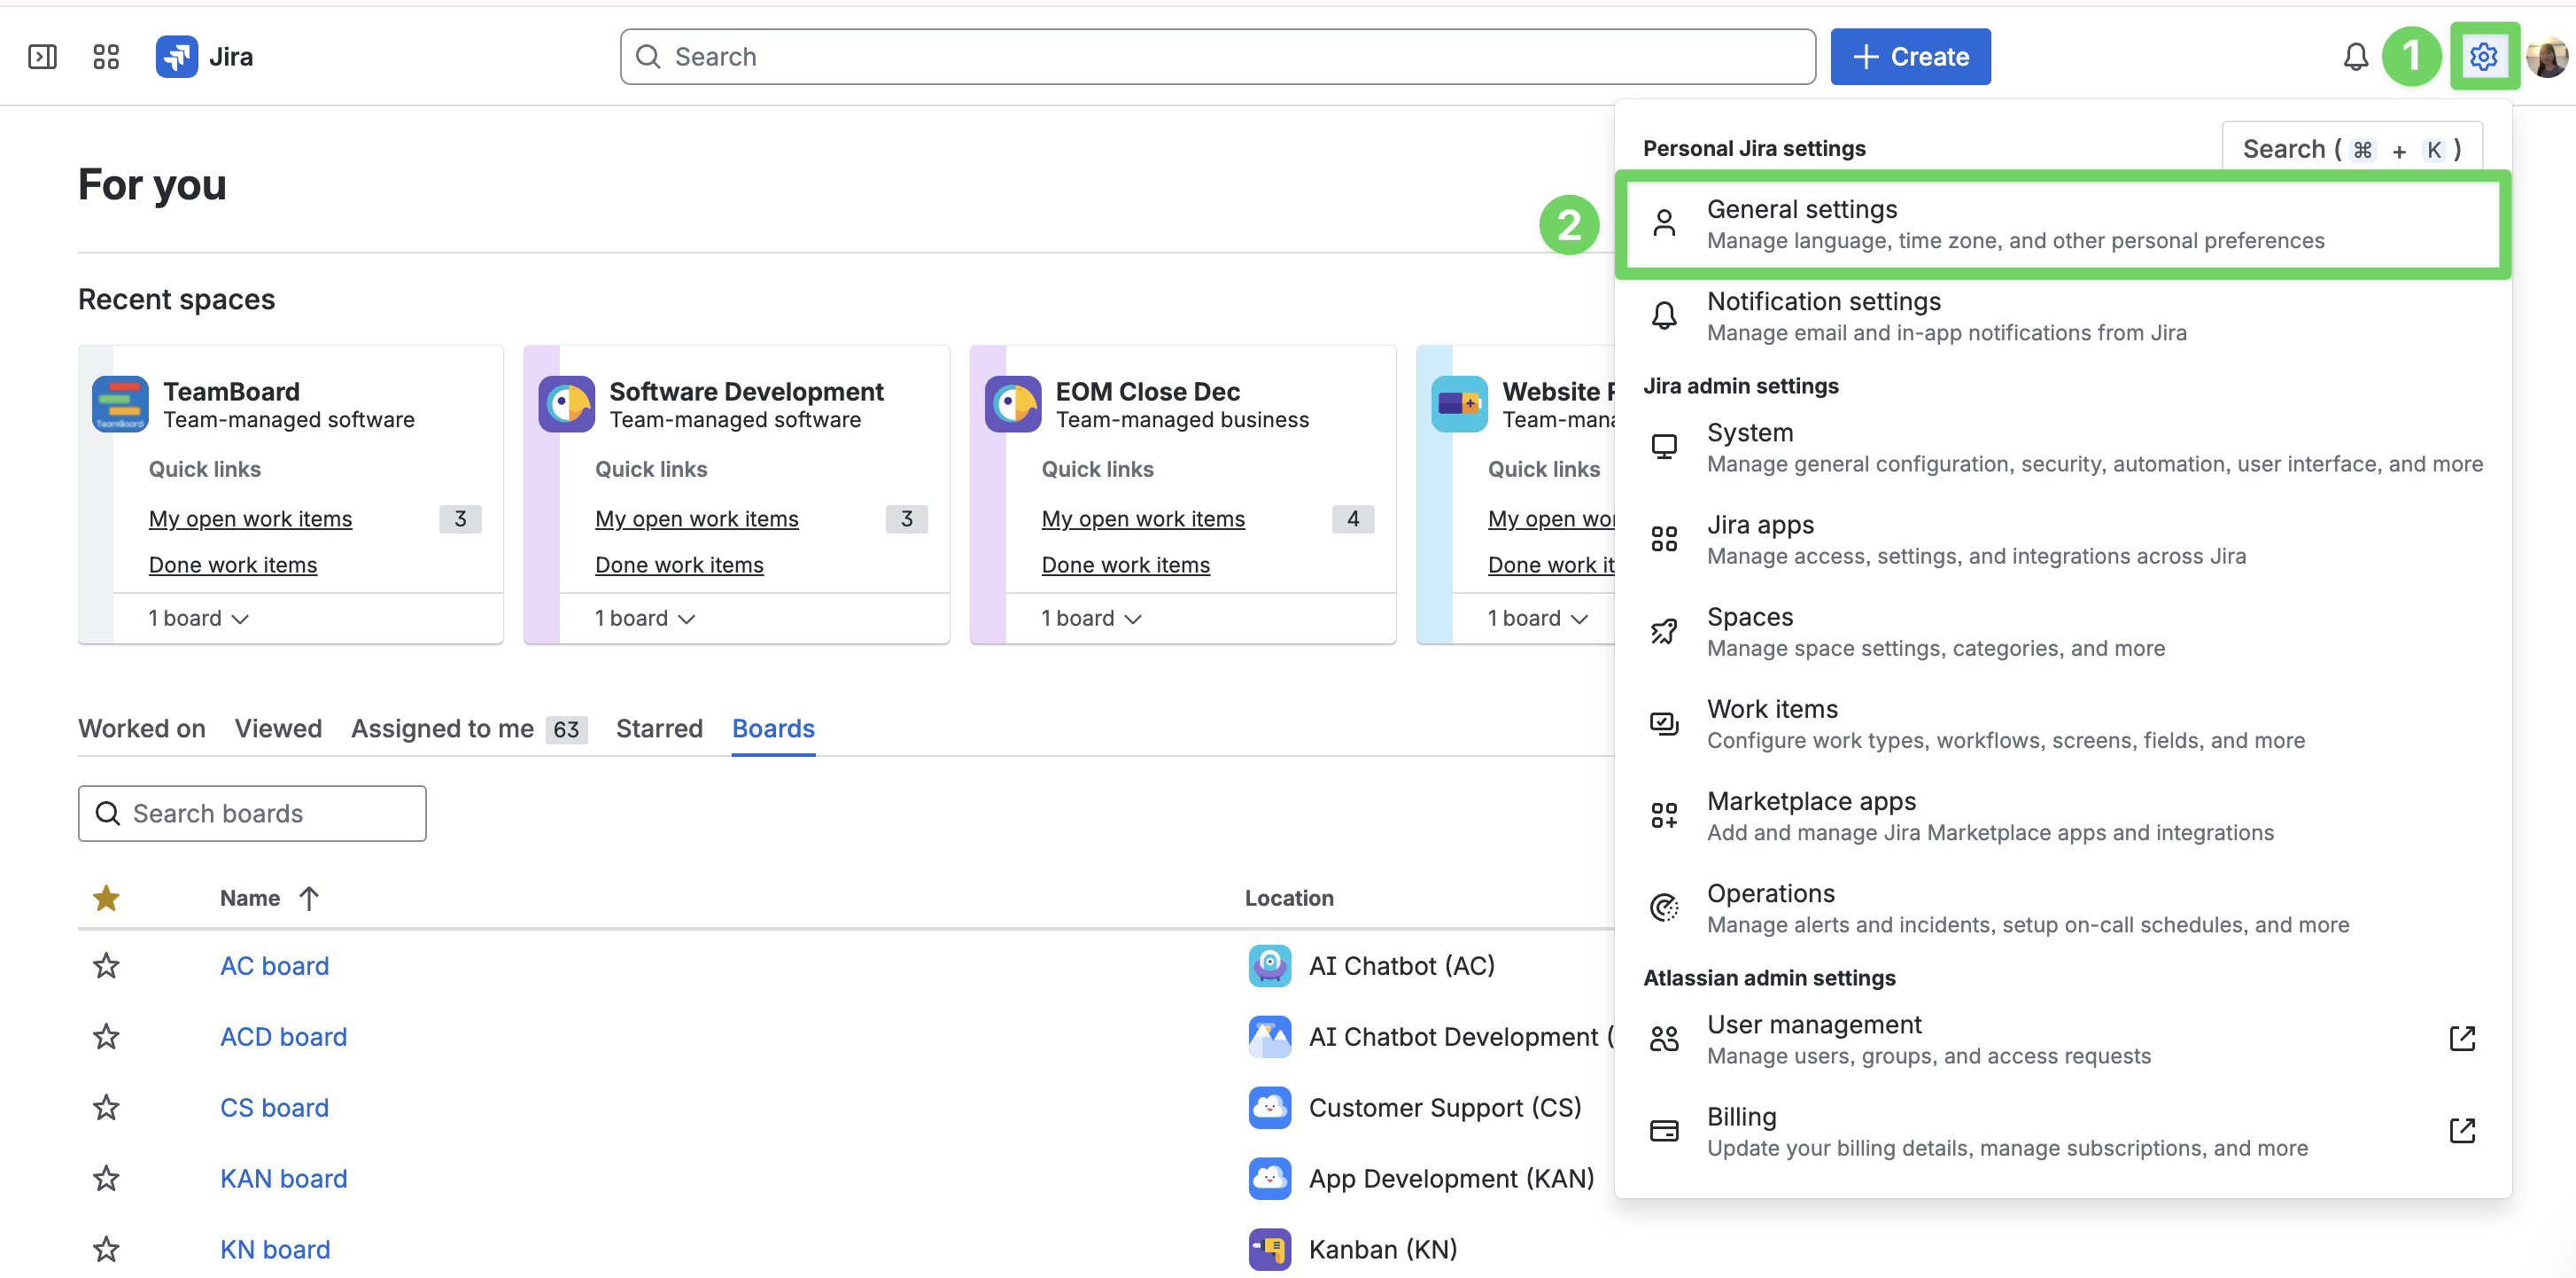Open the settings gear icon

tap(2483, 57)
